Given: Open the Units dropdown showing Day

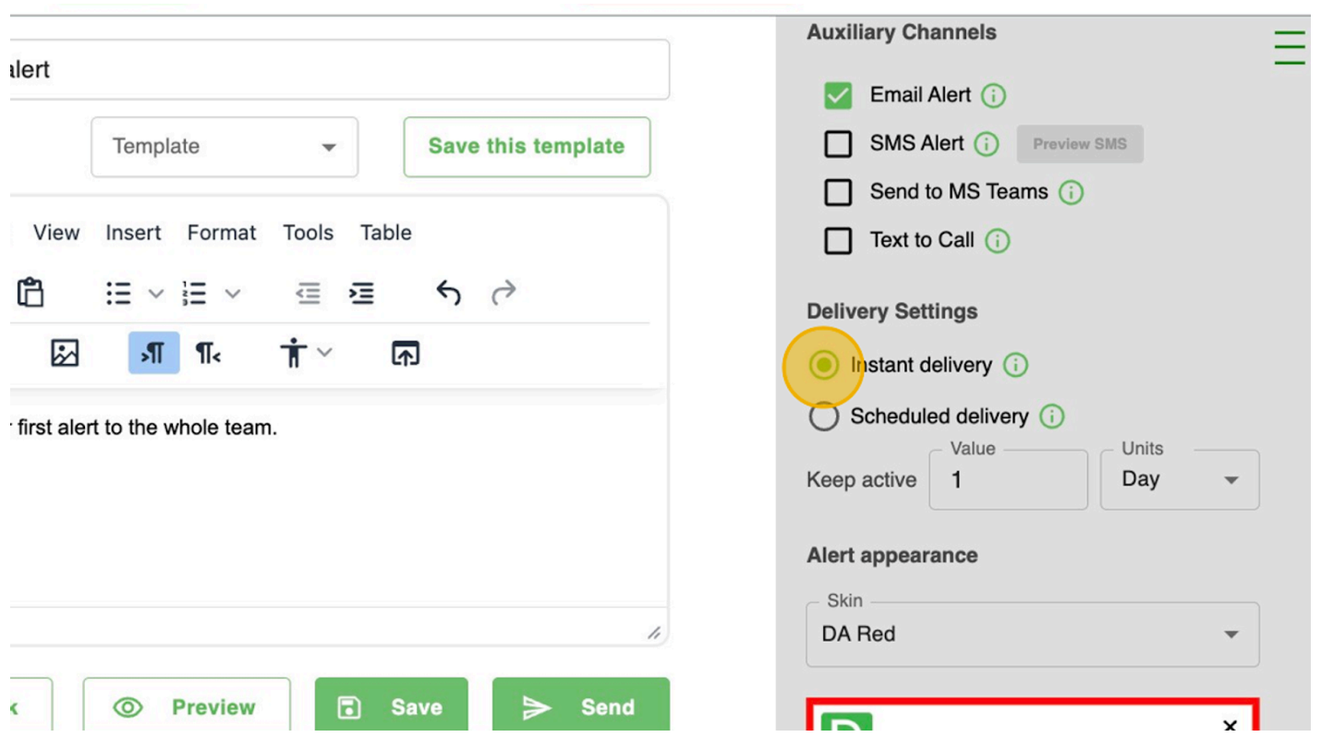Looking at the screenshot, I should tap(1179, 480).
